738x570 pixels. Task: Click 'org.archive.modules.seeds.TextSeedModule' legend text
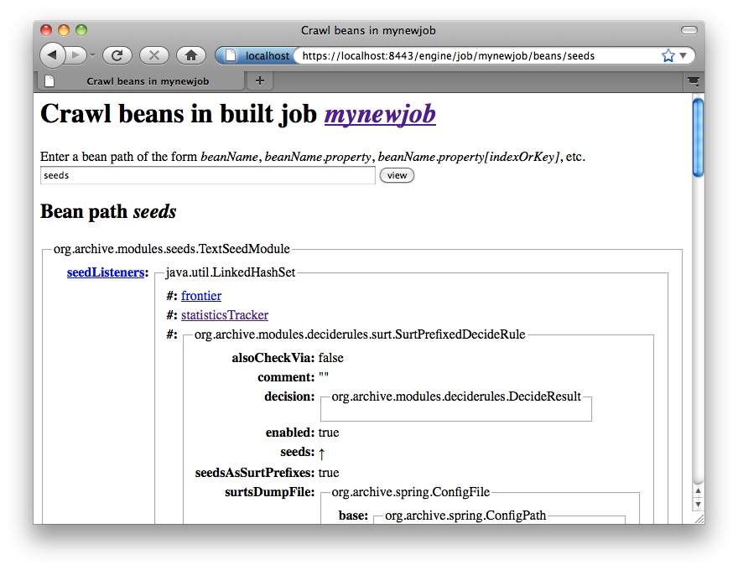tap(172, 249)
